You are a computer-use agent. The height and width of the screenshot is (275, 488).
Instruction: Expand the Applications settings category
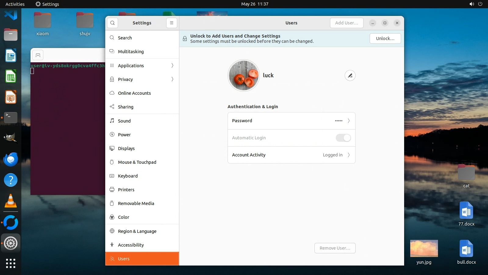pos(142,66)
